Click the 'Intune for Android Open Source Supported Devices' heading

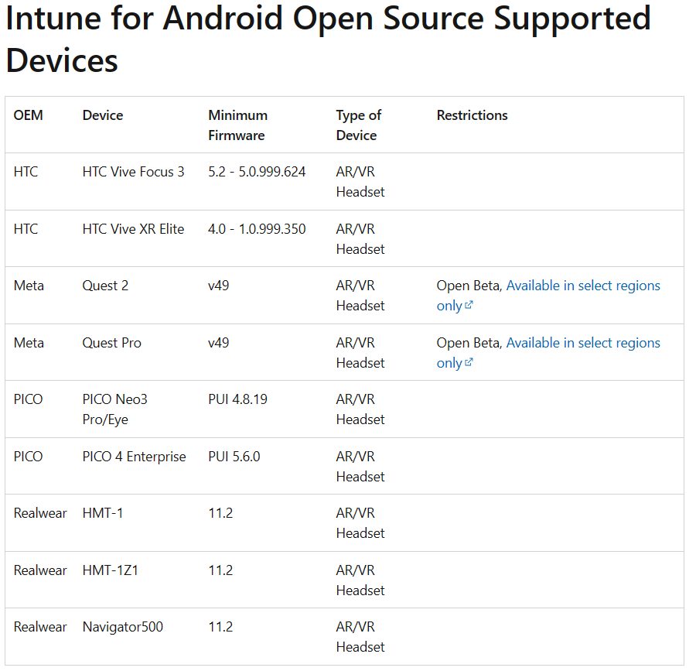click(328, 39)
